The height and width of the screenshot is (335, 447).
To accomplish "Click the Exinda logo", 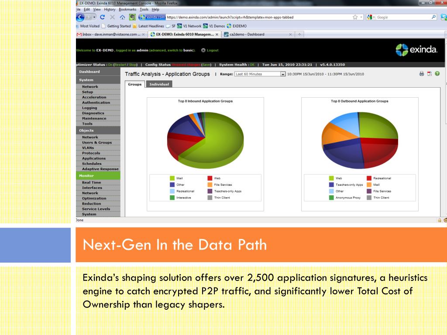I will 416,50.
